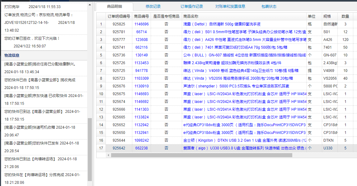Open the 莱盛 LSIC-W2043A 粉盒 link
Screen dimensions: 357x186
(x=245, y=94)
